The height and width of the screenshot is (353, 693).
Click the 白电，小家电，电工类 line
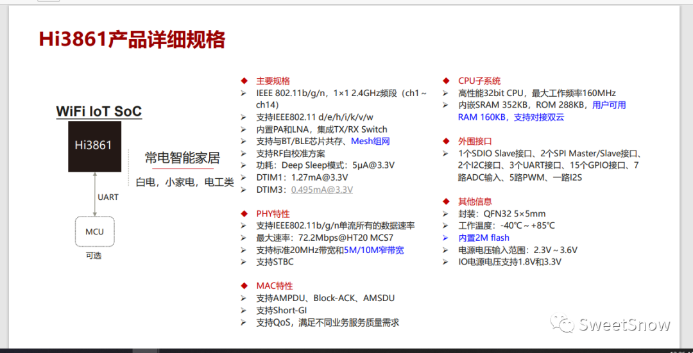(x=185, y=182)
